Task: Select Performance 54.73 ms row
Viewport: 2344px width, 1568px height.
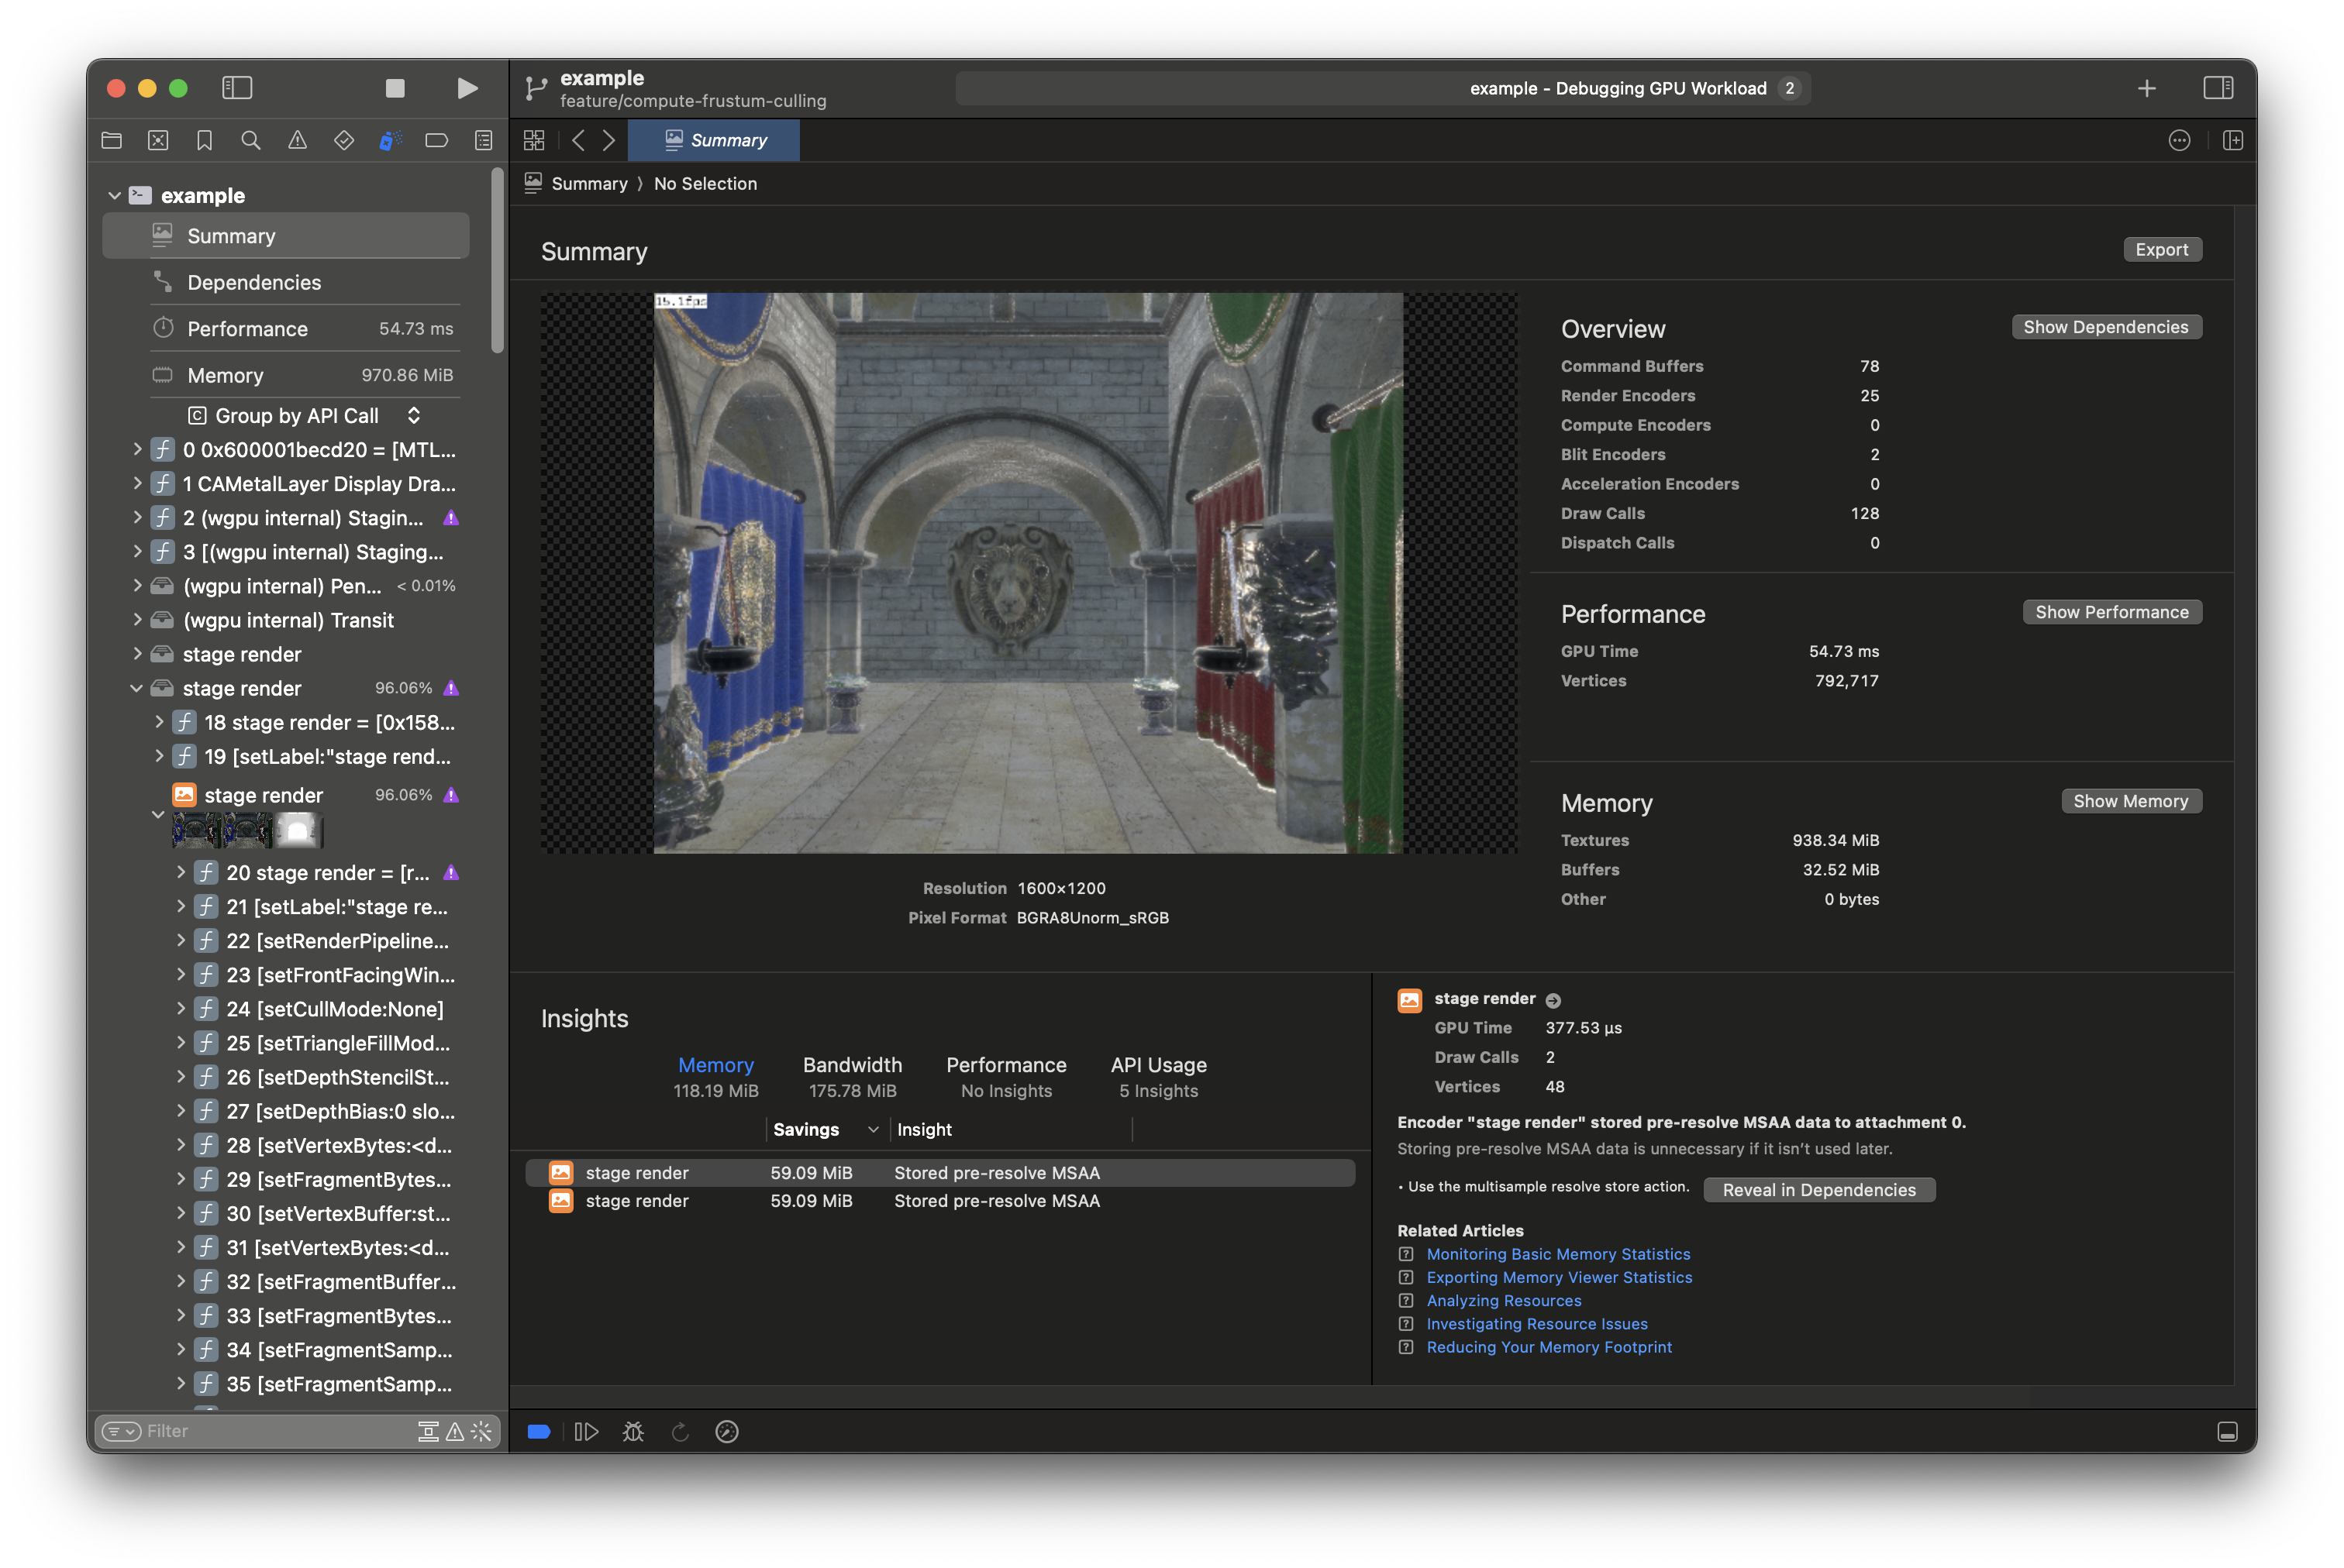Action: [286, 329]
